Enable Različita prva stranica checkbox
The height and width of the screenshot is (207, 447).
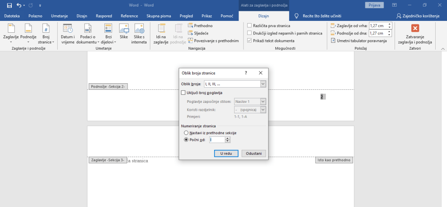pyautogui.click(x=249, y=26)
